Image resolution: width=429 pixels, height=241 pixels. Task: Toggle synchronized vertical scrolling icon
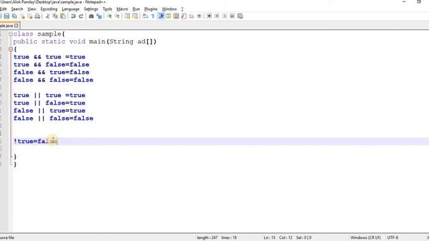coord(127,16)
